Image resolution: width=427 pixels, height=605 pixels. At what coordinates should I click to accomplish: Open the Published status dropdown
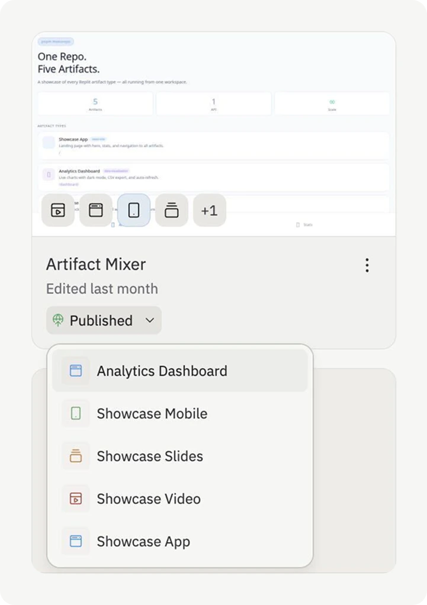click(x=104, y=320)
